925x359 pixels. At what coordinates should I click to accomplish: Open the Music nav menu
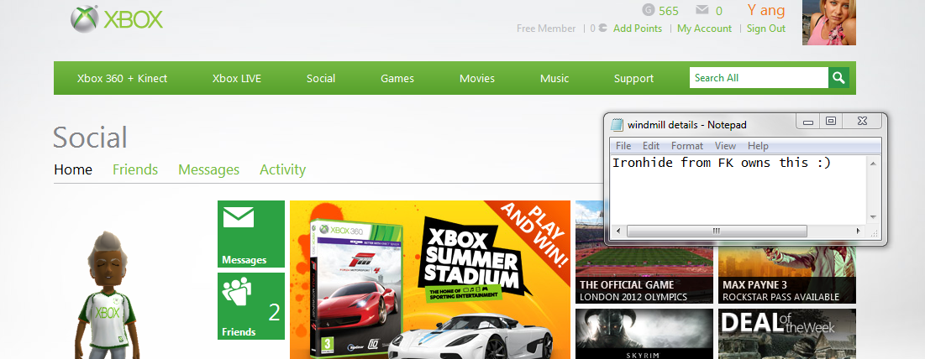click(554, 78)
